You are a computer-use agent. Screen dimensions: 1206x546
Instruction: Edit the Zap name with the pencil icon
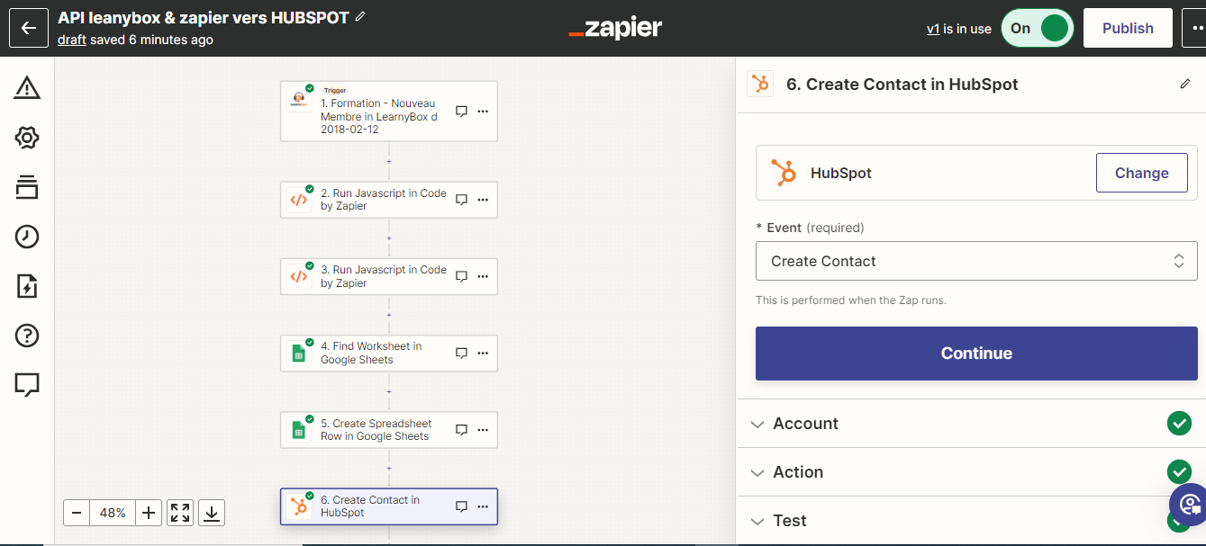tap(361, 17)
